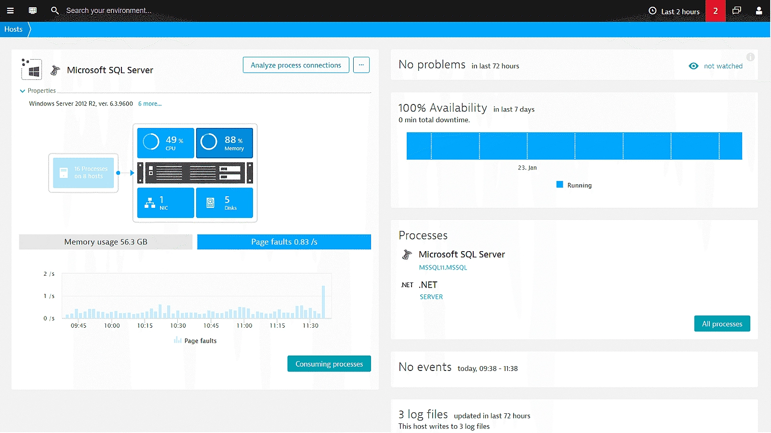This screenshot has width=771, height=433.
Task: Click the Windows host icon
Action: [x=32, y=70]
